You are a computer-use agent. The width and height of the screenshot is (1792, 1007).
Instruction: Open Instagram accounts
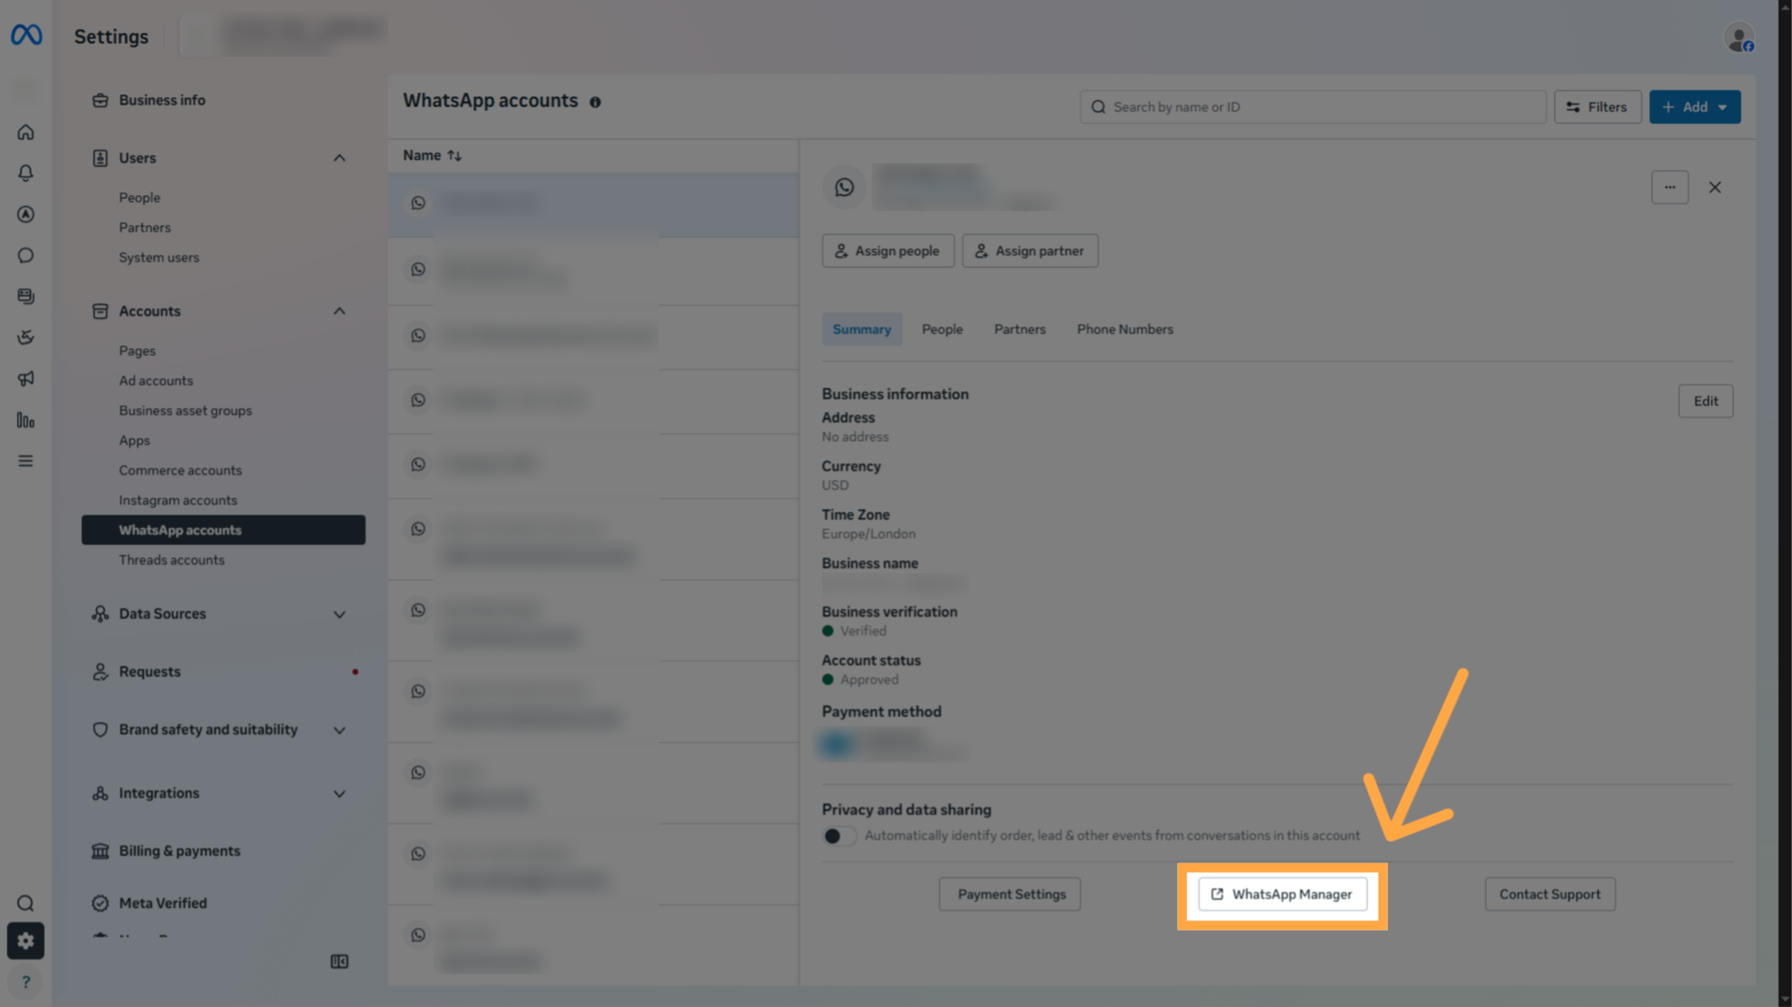(177, 500)
